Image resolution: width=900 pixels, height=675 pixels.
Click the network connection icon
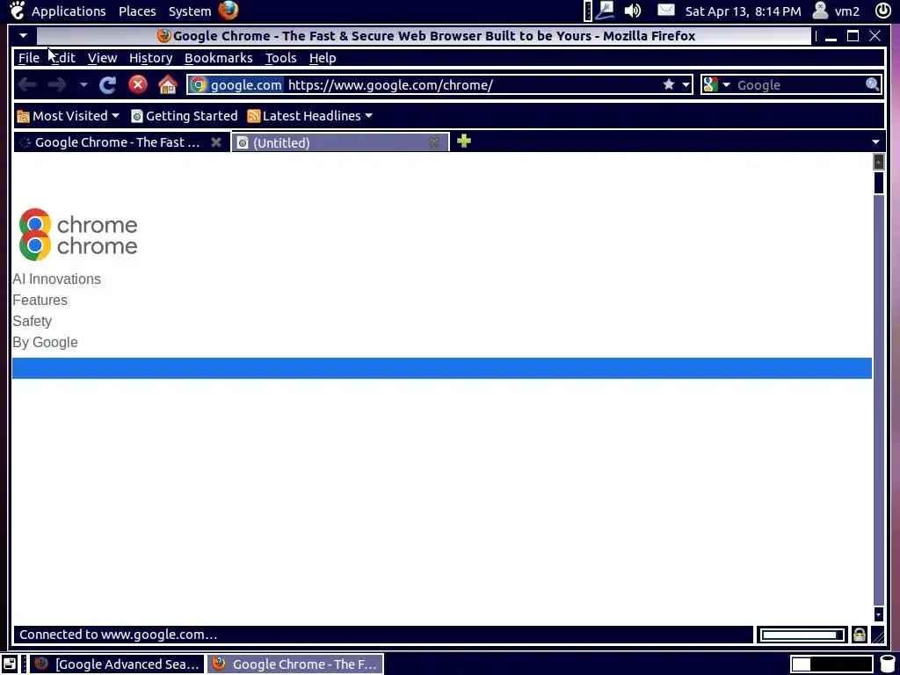tap(605, 11)
